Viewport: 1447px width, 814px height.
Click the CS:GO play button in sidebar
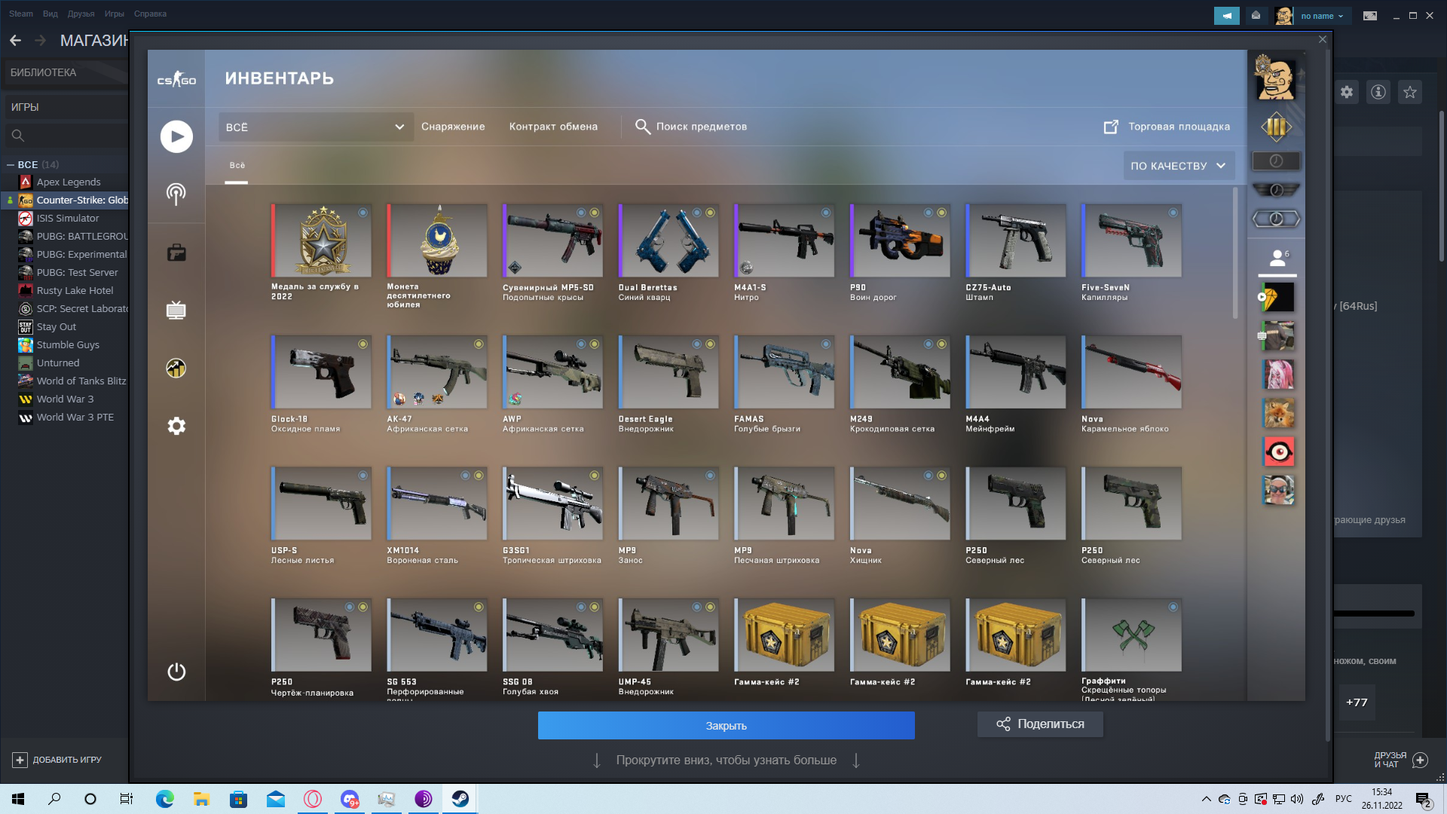click(176, 136)
